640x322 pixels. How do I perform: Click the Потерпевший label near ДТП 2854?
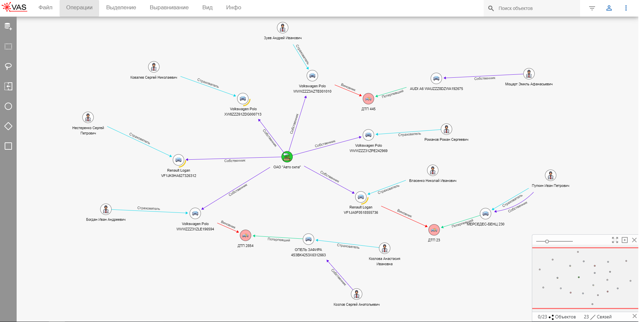click(279, 239)
